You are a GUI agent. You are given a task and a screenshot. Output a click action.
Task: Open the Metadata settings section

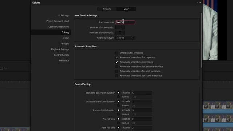coord(64,61)
